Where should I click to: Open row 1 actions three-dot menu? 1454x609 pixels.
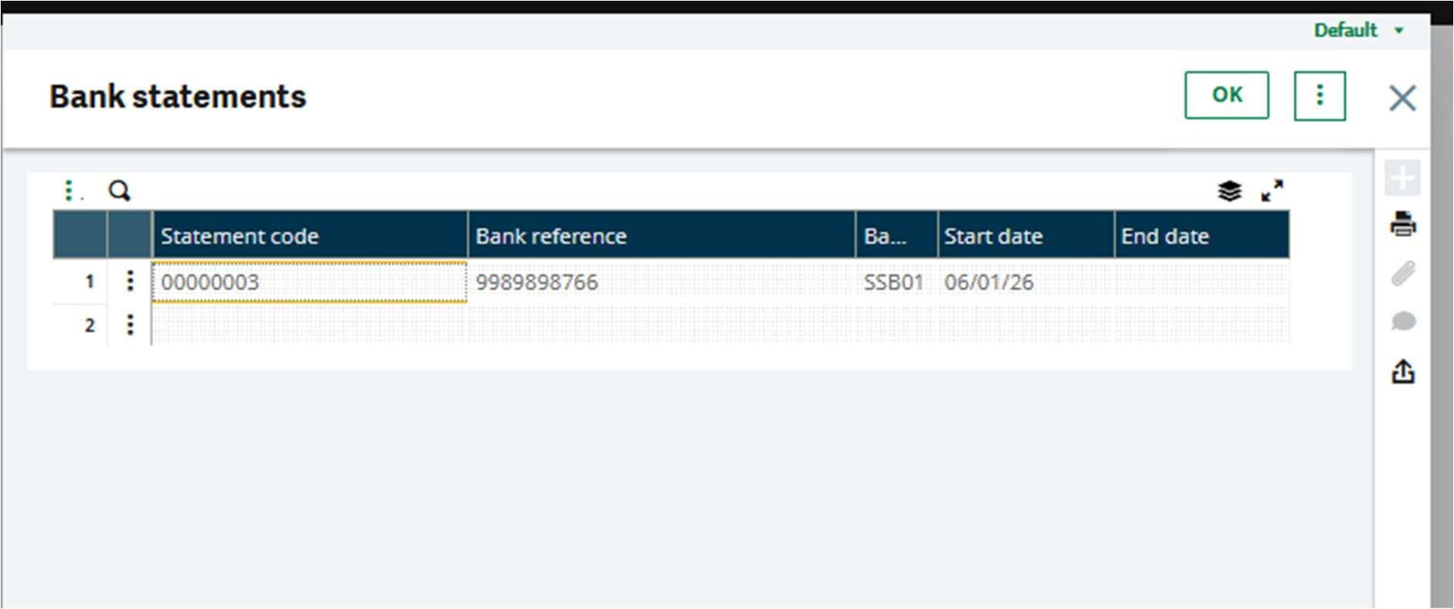tap(130, 281)
